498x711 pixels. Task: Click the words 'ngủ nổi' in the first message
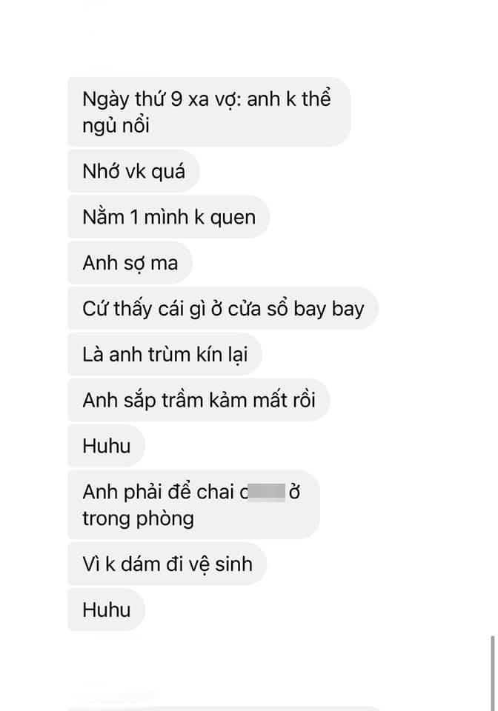[x=116, y=126]
